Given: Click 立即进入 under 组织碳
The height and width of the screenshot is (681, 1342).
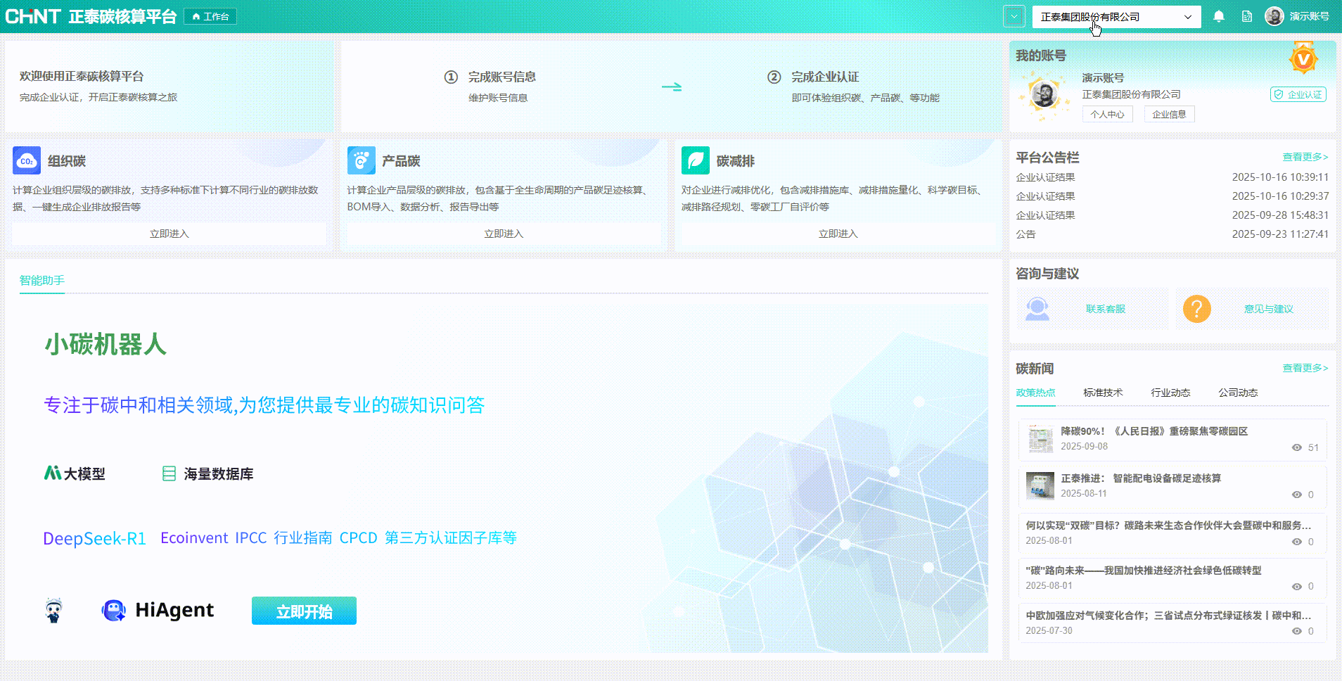Looking at the screenshot, I should [x=169, y=234].
